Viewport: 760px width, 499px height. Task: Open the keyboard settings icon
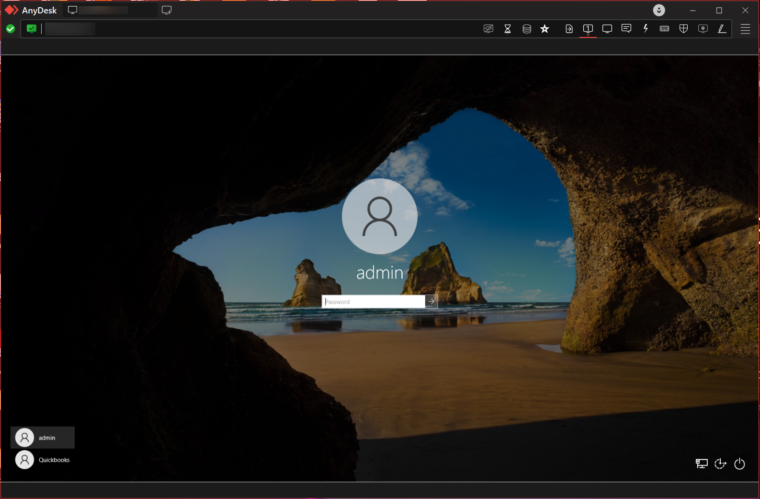pyautogui.click(x=664, y=29)
